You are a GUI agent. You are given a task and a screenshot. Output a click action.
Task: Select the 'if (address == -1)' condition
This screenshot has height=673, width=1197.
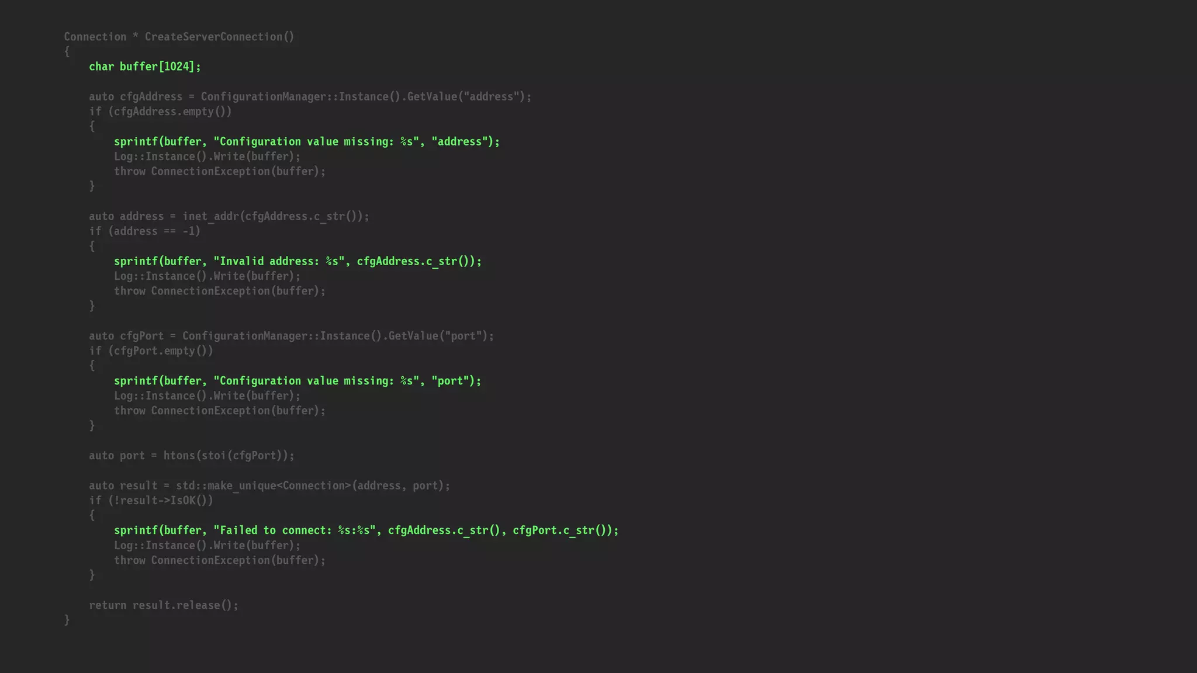(x=145, y=231)
